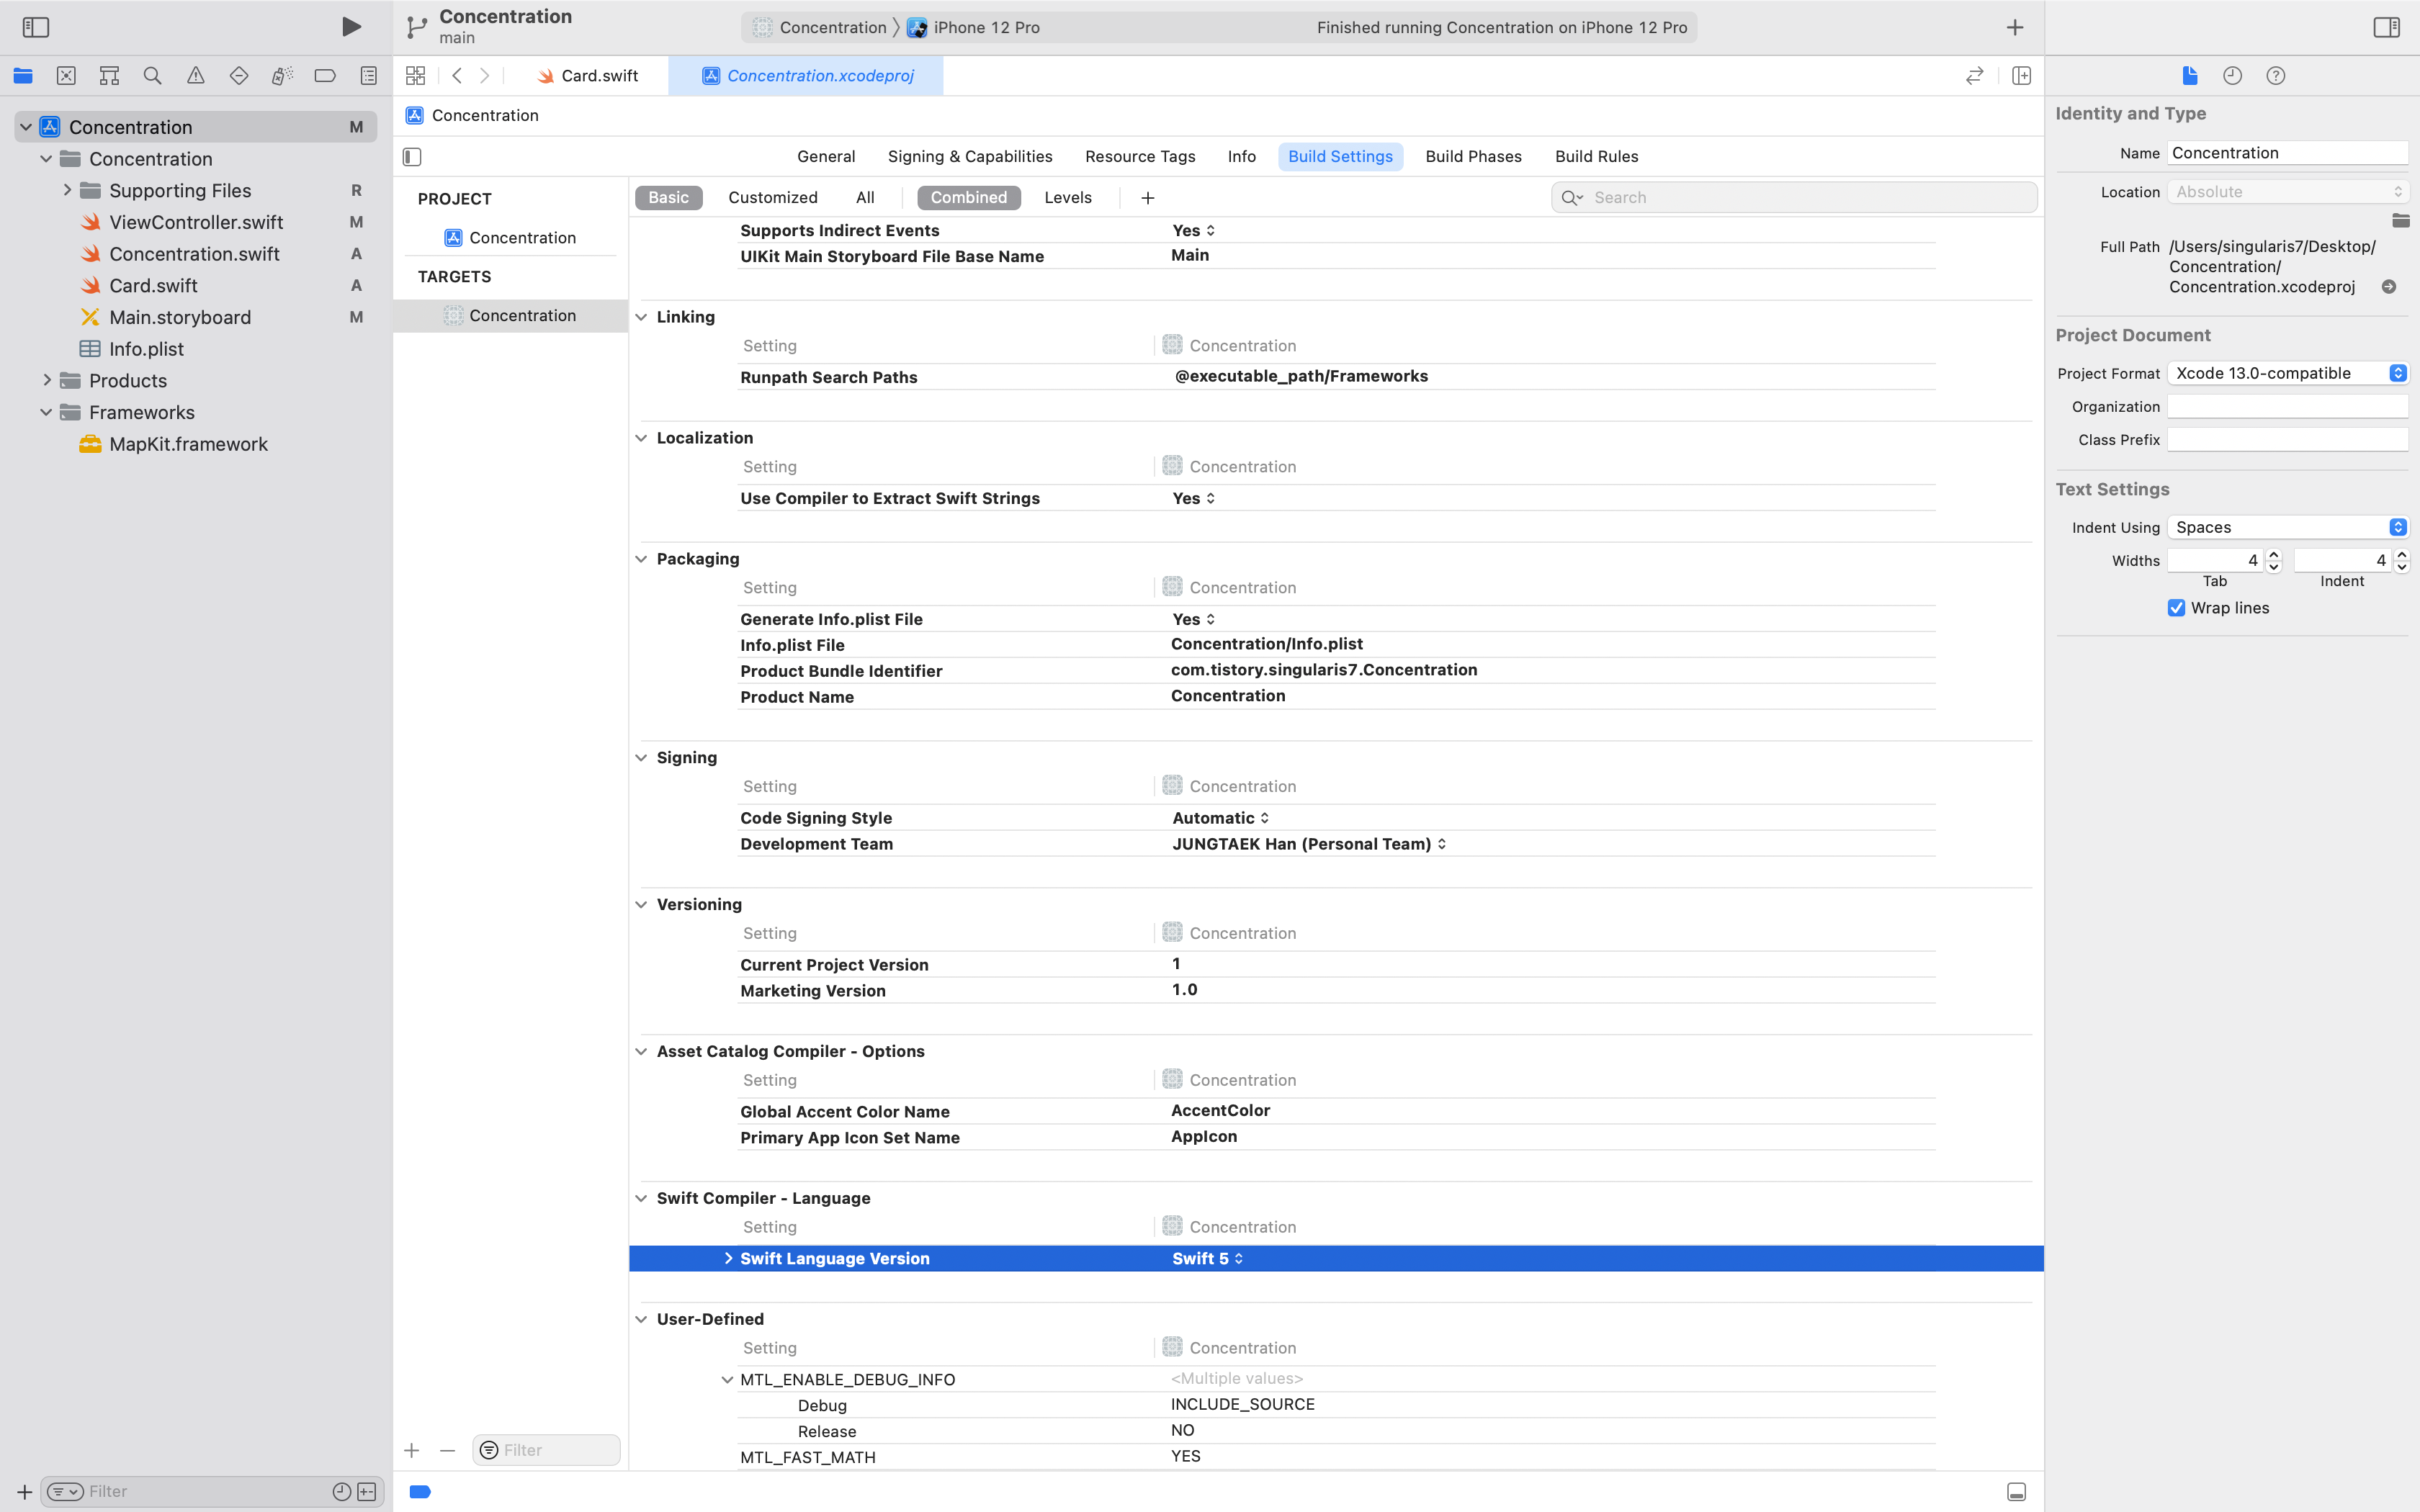Hide the project and targets list
Image resolution: width=2420 pixels, height=1512 pixels.
pyautogui.click(x=412, y=157)
